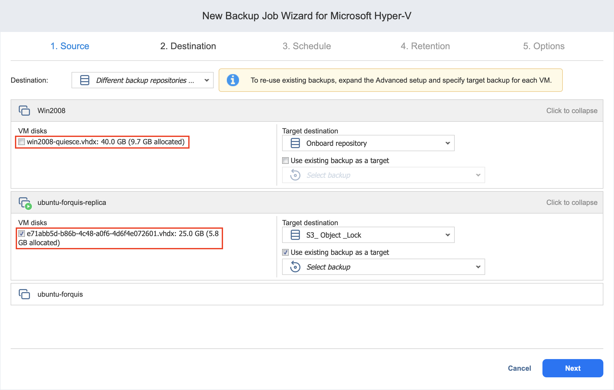
Task: Click the Onboard repository icon
Action: tap(295, 143)
